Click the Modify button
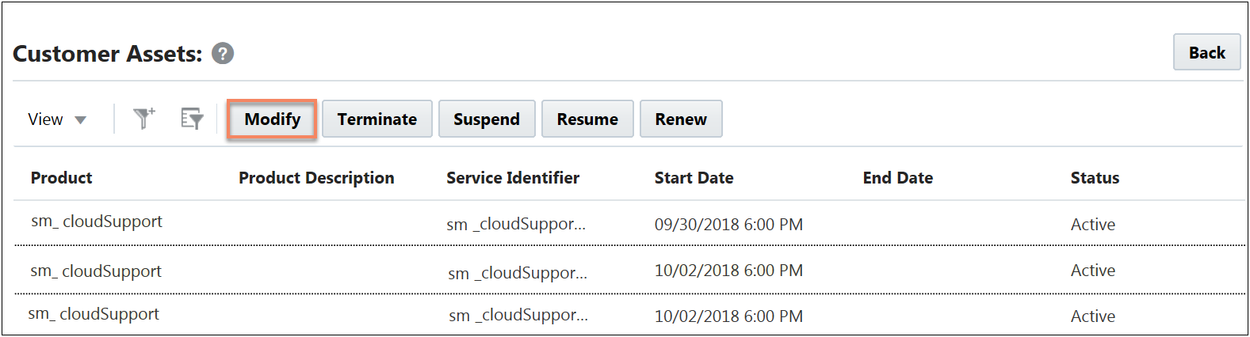This screenshot has height=337, width=1250. click(x=272, y=119)
